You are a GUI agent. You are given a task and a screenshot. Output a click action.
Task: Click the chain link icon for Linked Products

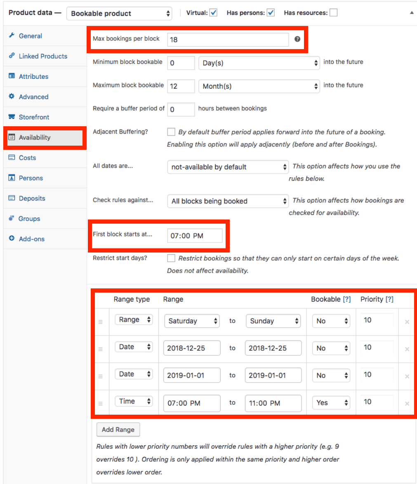click(x=12, y=56)
